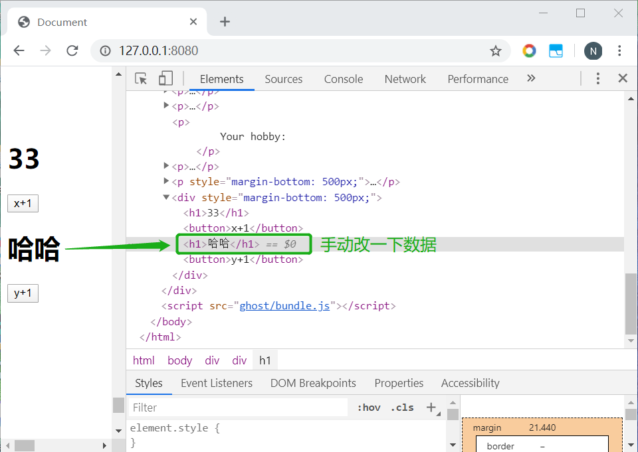Select the button x+1 DOM node
Image resolution: width=638 pixels, height=452 pixels.
[x=243, y=228]
